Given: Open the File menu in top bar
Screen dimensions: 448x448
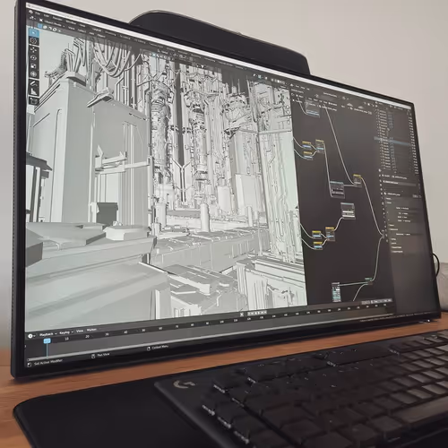Looking at the screenshot, I should 38,13.
